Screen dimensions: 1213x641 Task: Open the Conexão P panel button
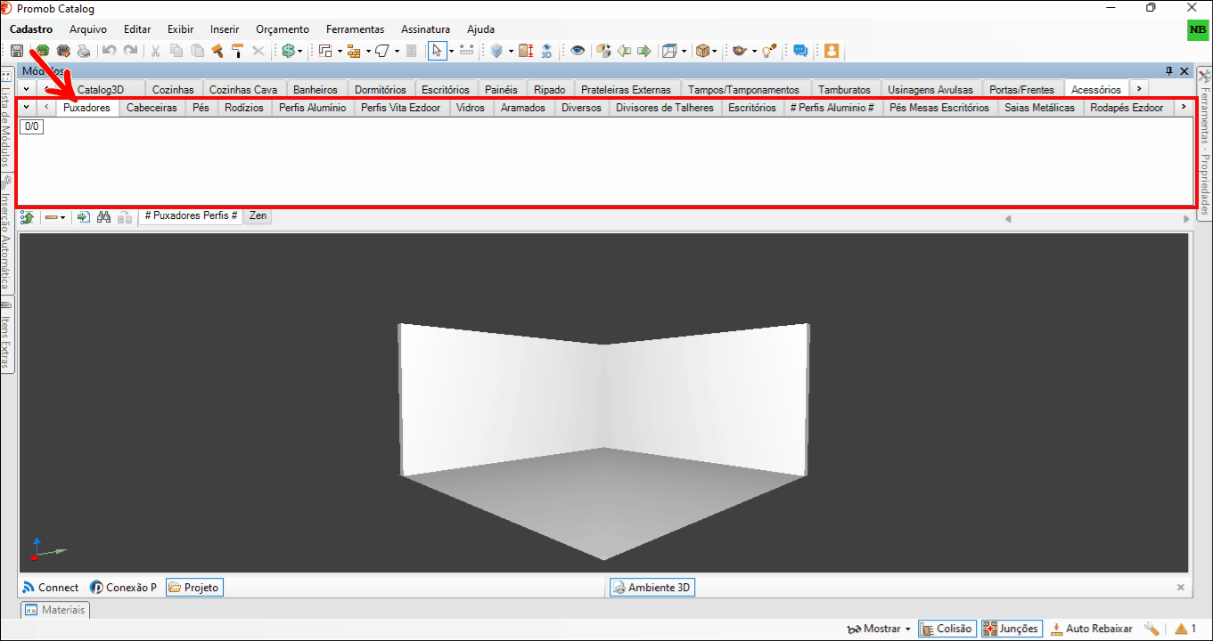click(124, 588)
